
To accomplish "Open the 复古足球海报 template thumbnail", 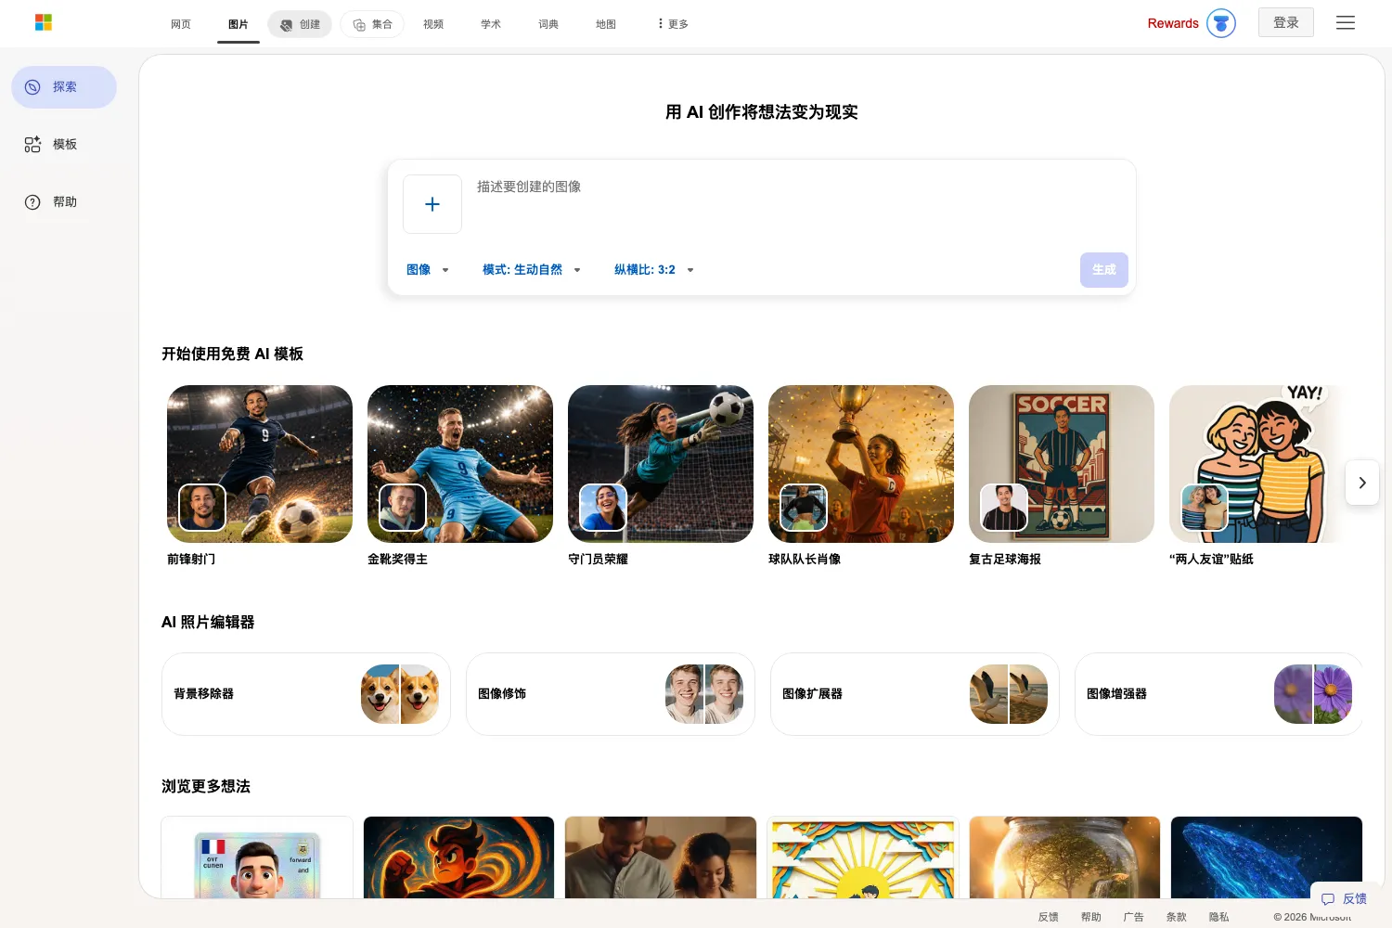I will click(x=1062, y=464).
